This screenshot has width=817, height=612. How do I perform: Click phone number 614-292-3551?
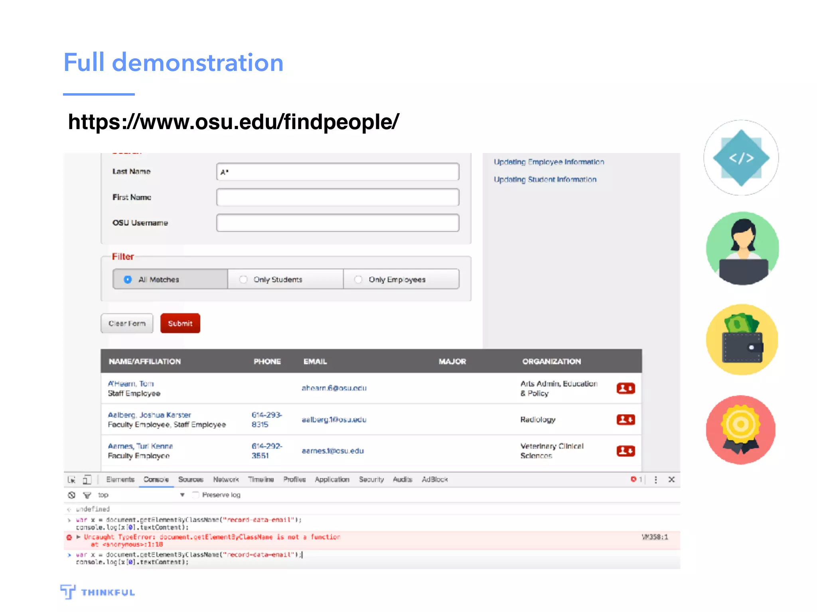pos(266,451)
